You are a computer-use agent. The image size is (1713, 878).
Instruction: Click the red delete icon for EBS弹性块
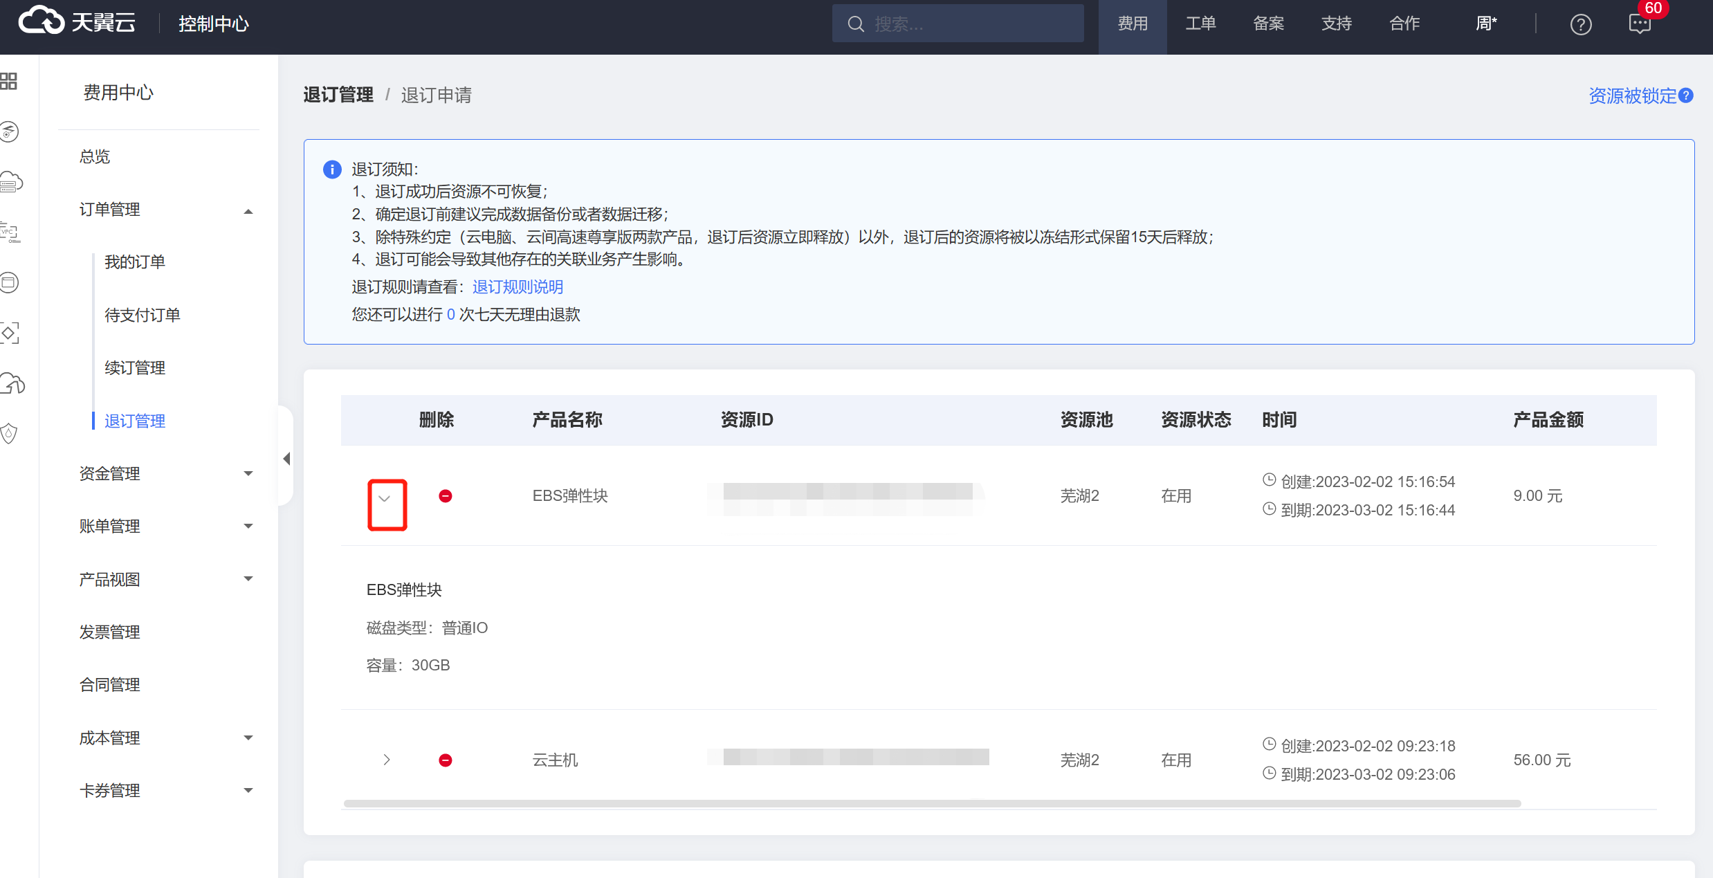click(x=446, y=496)
